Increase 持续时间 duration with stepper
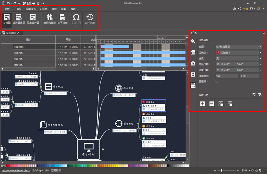This screenshot has width=267, height=174. pyautogui.click(x=236, y=75)
